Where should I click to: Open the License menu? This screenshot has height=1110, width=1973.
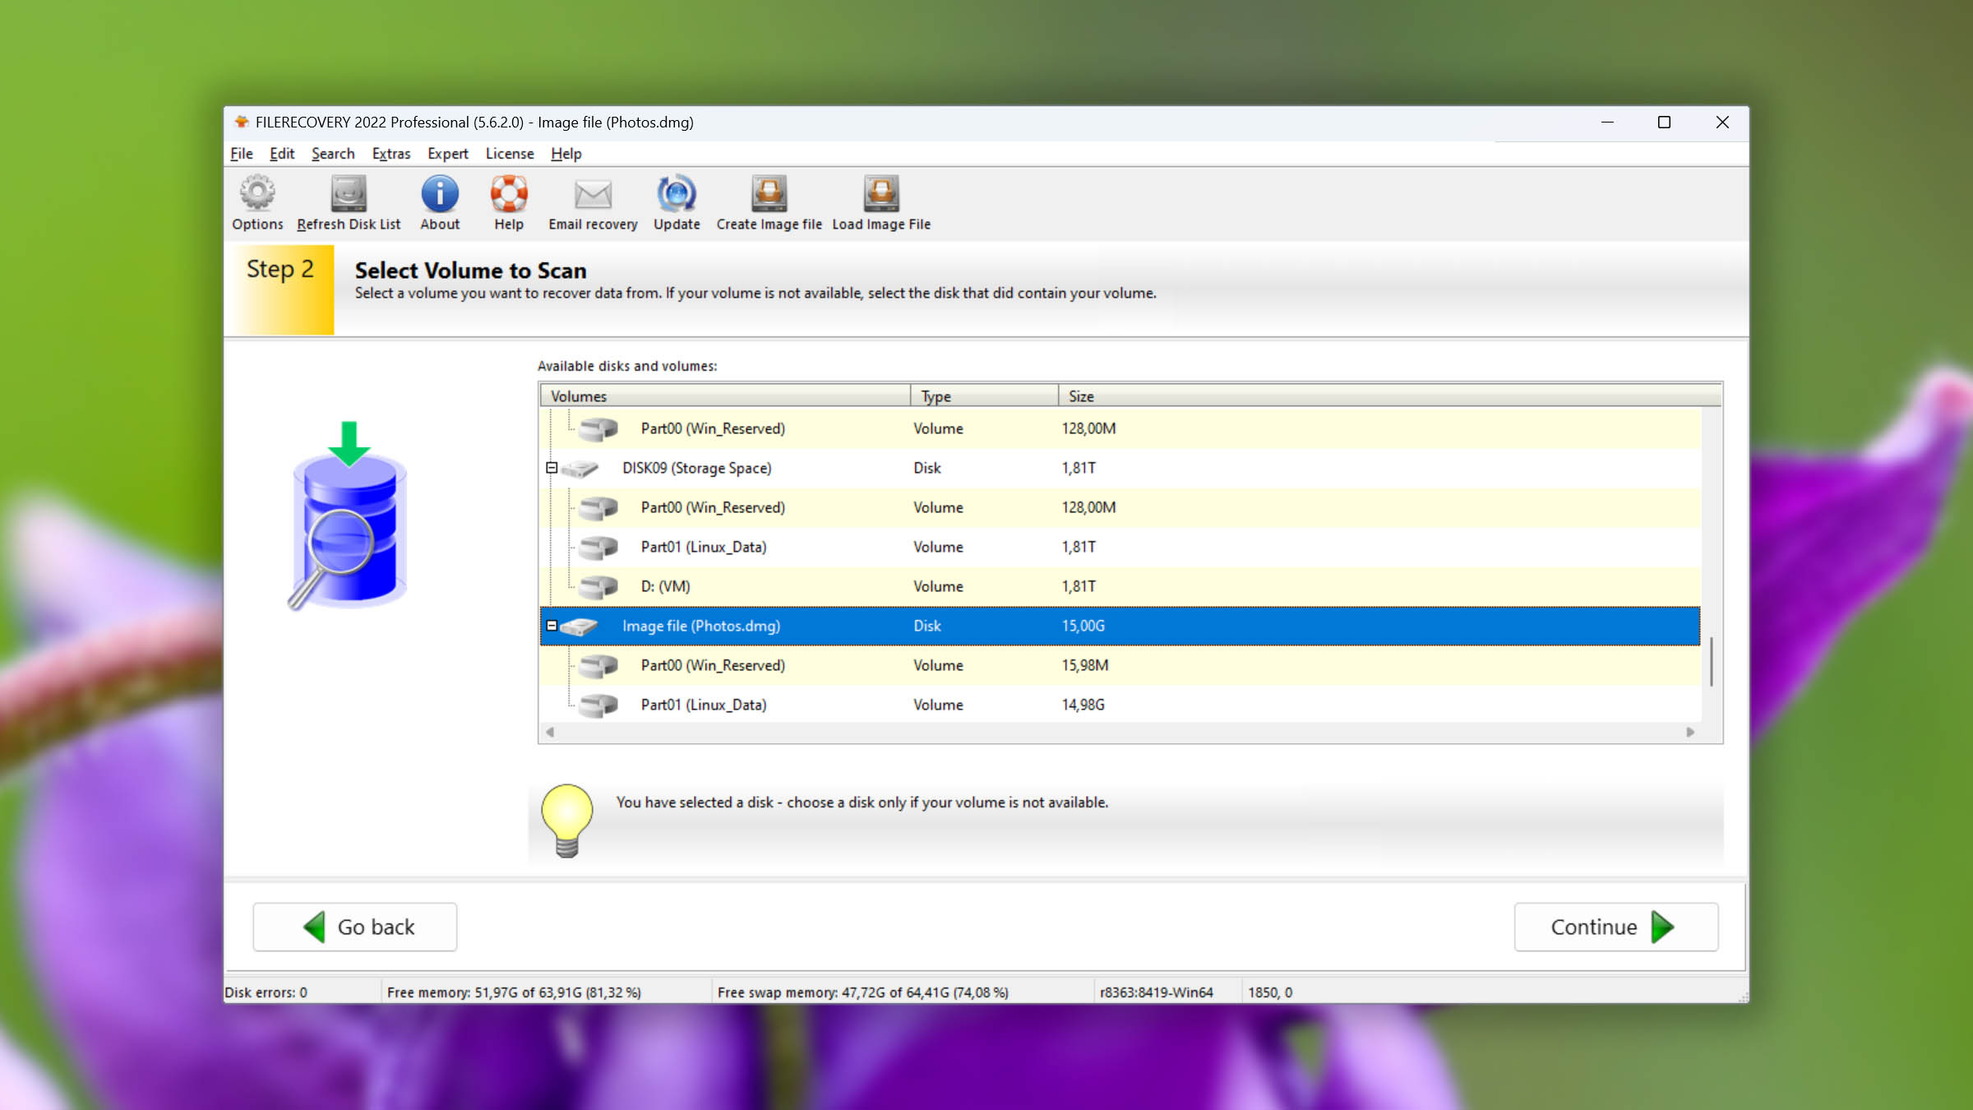click(509, 154)
